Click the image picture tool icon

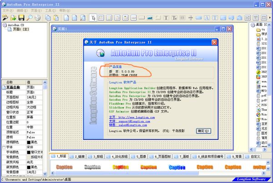pyautogui.click(x=150, y=18)
